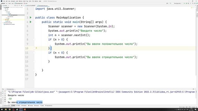The image size is (198, 111).
Task: Click the java breadcrumb in navigation bar
Action: [13, 3]
